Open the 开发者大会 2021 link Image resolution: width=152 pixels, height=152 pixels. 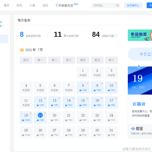(67, 5)
